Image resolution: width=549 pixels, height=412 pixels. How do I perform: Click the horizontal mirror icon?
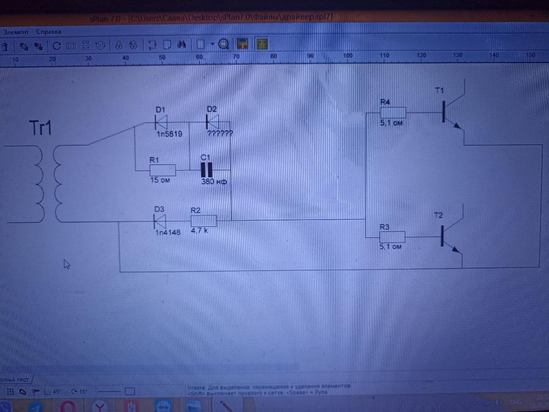pyautogui.click(x=71, y=46)
